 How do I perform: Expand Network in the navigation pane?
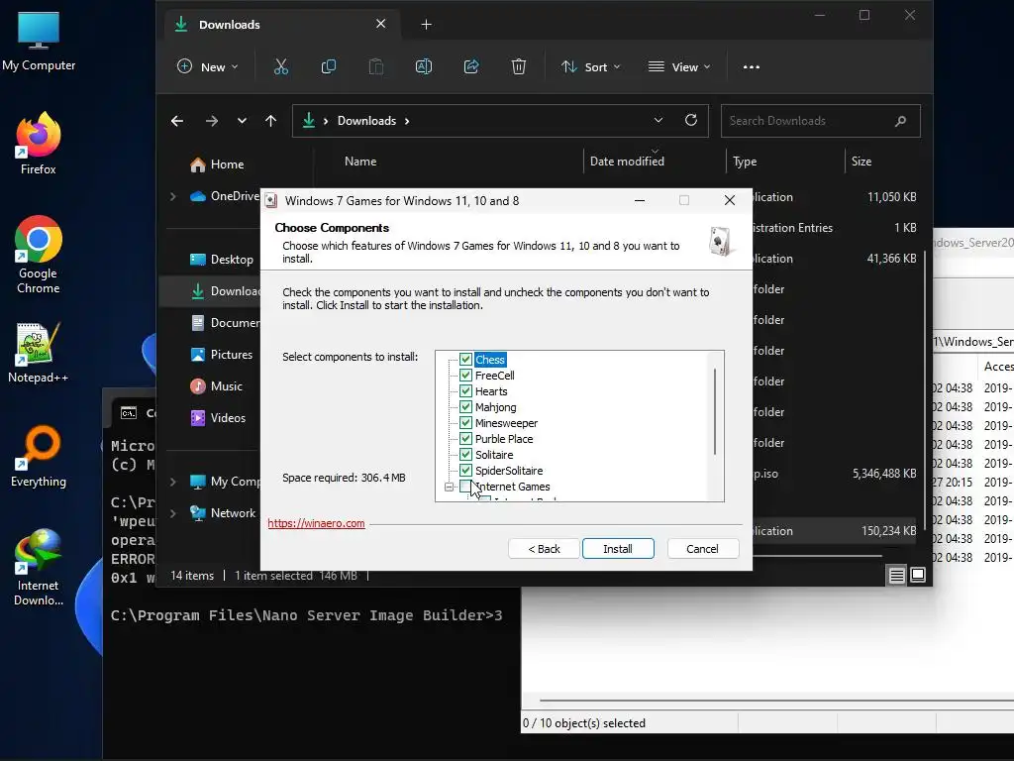(172, 513)
